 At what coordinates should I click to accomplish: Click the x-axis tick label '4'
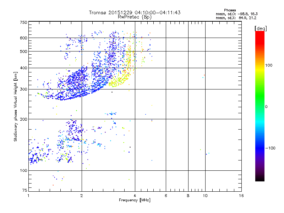pos(135,196)
